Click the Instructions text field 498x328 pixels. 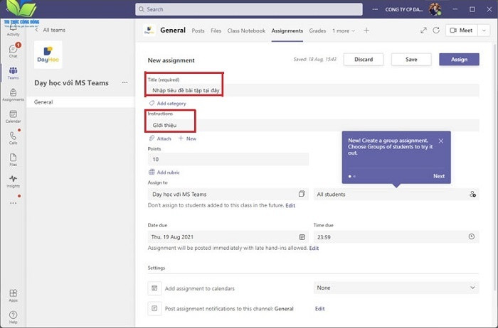[313, 125]
